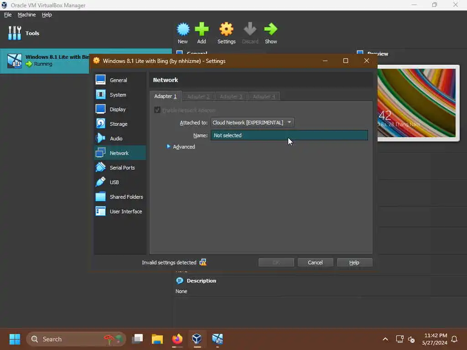Viewport: 467px width, 350px height.
Task: Open Firefox from the taskbar
Action: click(x=177, y=339)
